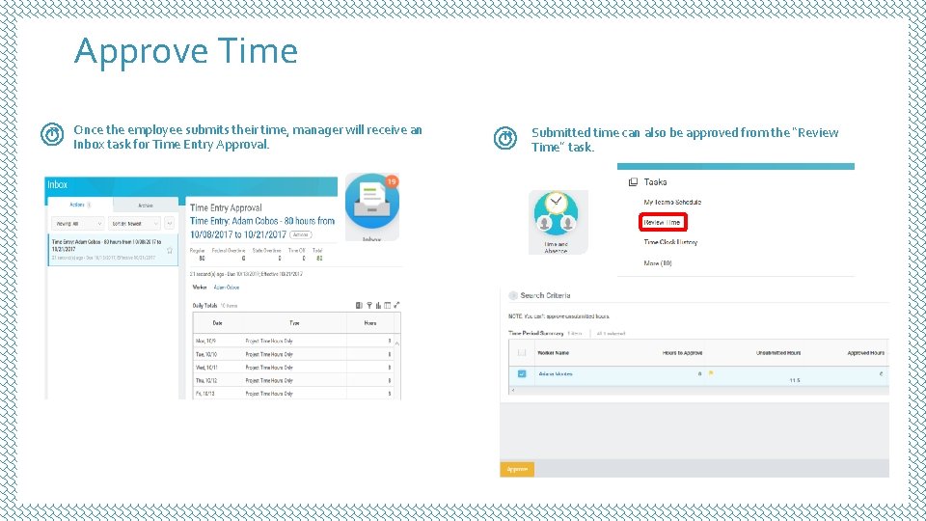This screenshot has width=926, height=521.
Task: Click the Type column header
Action: pyautogui.click(x=294, y=323)
